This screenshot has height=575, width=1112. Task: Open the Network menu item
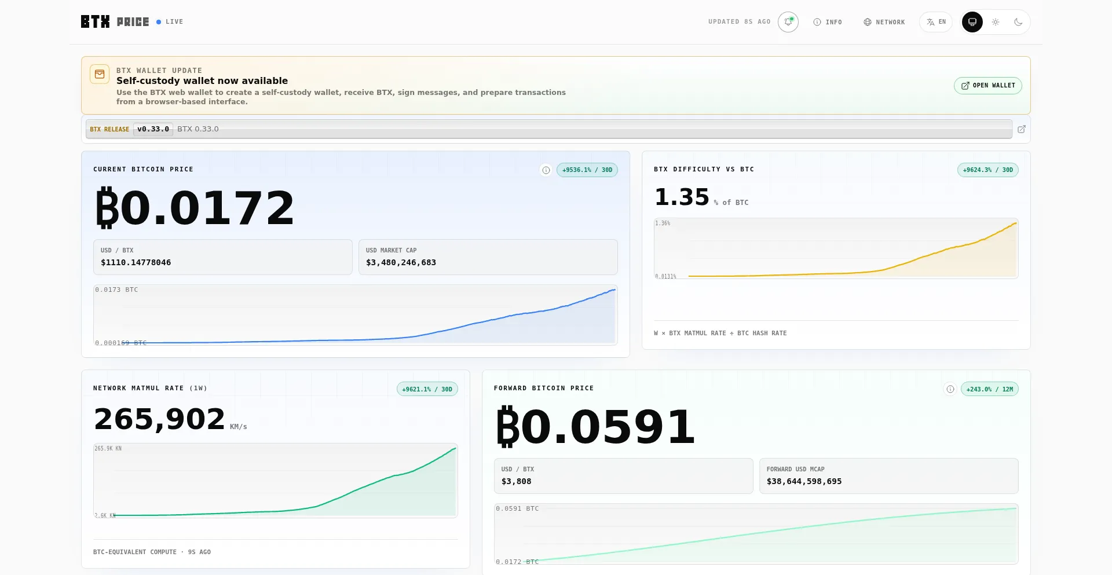(884, 22)
